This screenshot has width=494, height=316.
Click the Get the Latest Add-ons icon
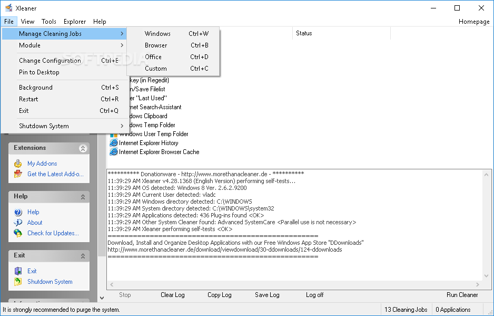(x=18, y=174)
